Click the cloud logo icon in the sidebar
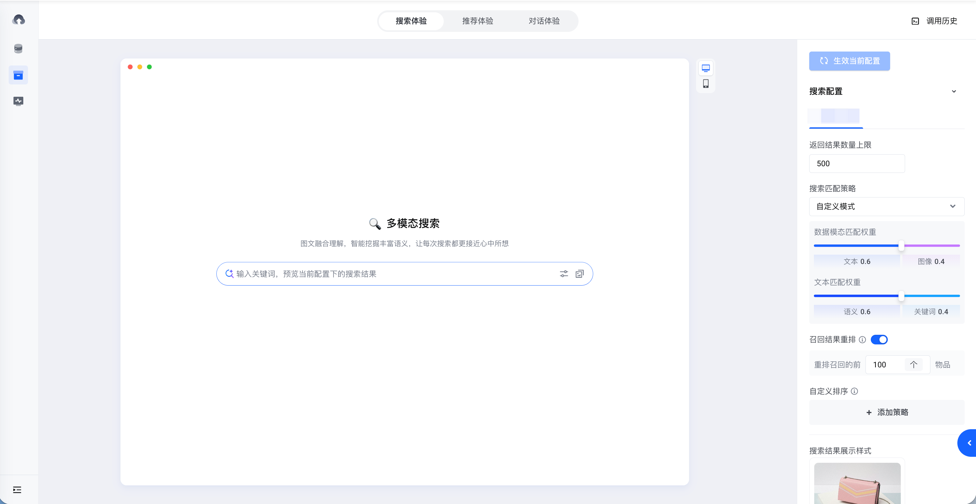This screenshot has height=504, width=976. 18,20
